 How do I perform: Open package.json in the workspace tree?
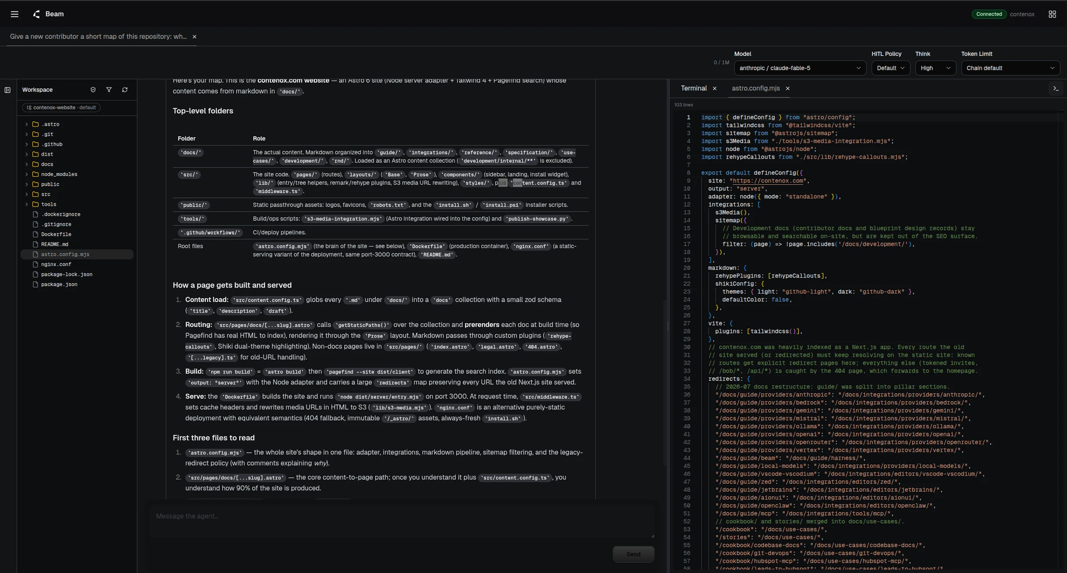[x=77, y=284]
